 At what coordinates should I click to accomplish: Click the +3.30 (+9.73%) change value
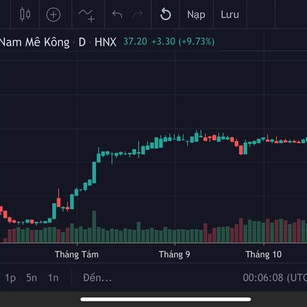pos(183,41)
